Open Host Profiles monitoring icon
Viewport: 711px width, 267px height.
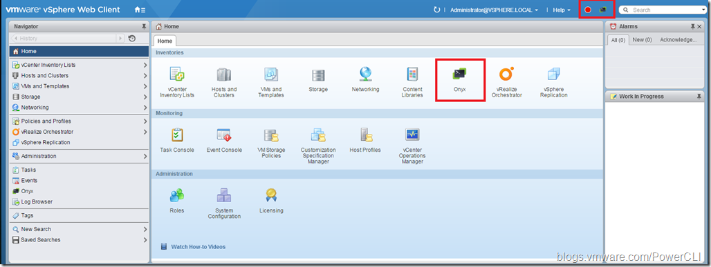pos(365,140)
